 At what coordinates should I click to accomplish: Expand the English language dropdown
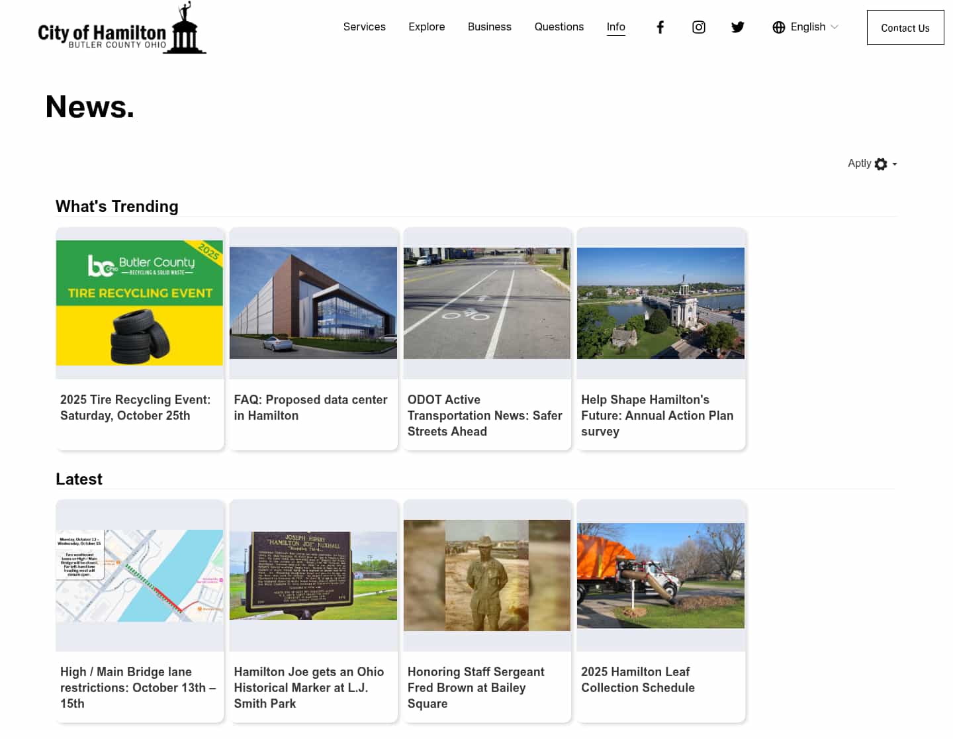(x=834, y=27)
